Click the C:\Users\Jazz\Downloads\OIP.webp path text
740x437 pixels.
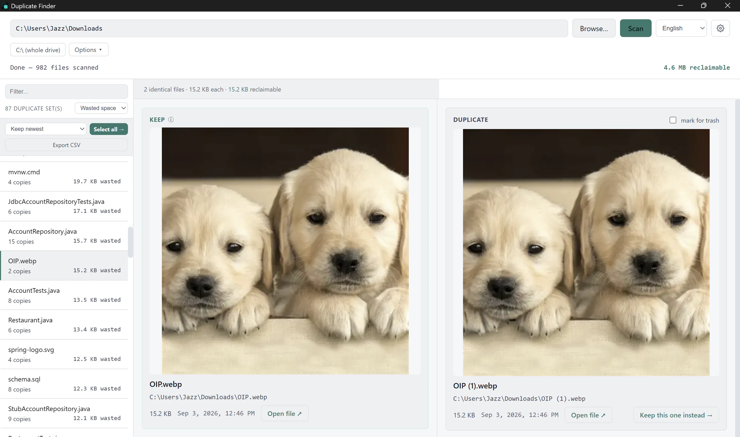pyautogui.click(x=208, y=397)
